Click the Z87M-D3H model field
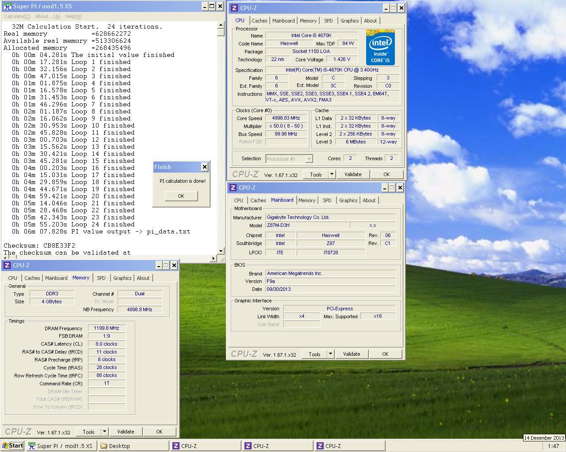566x452 pixels. 307,225
